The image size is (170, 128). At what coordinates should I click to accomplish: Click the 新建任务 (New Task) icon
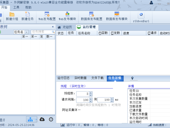(27, 15)
